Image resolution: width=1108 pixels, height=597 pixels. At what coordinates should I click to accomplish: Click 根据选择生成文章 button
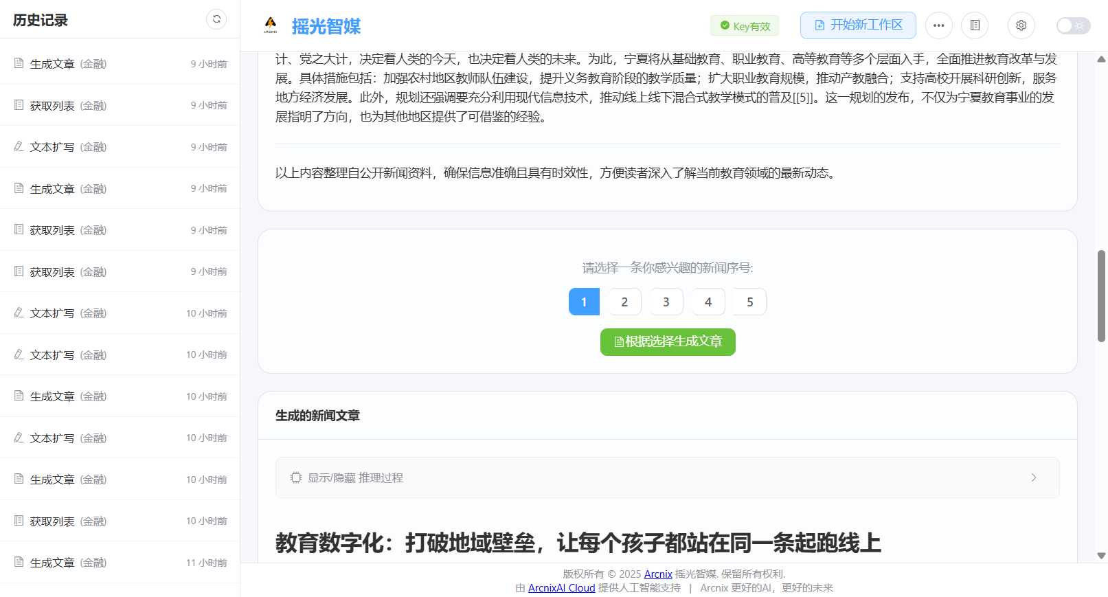click(x=668, y=342)
